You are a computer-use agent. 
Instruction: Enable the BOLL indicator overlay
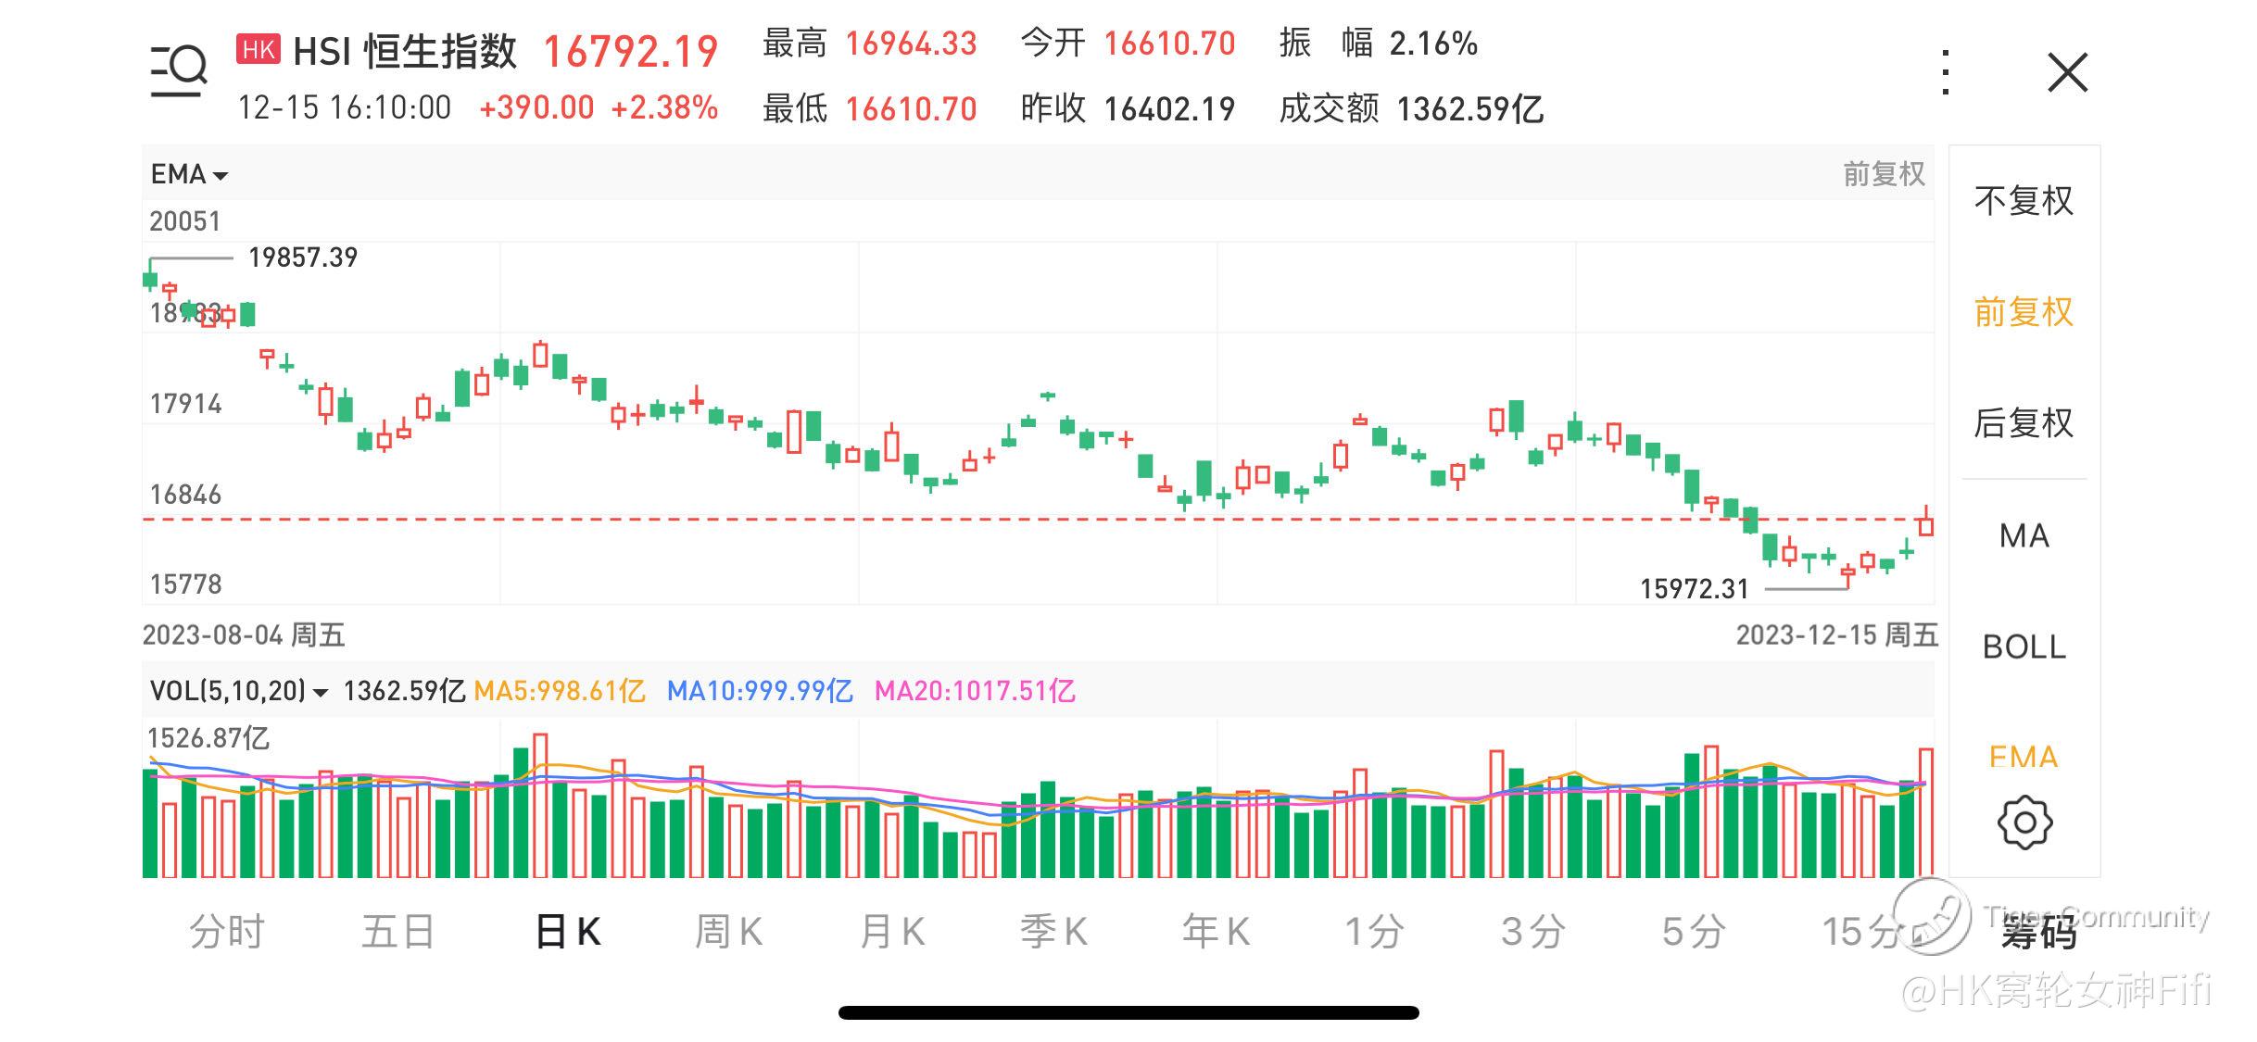(2024, 647)
